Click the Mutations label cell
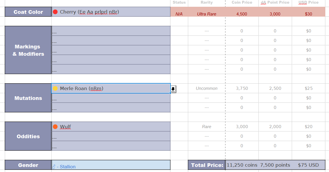 pos(28,98)
